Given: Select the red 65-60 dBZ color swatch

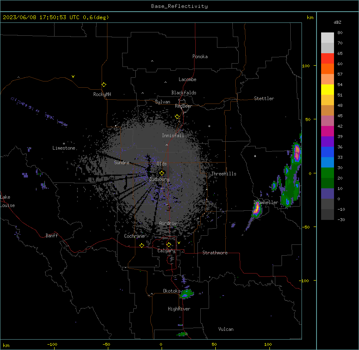Looking at the screenshot, I should pyautogui.click(x=327, y=59).
